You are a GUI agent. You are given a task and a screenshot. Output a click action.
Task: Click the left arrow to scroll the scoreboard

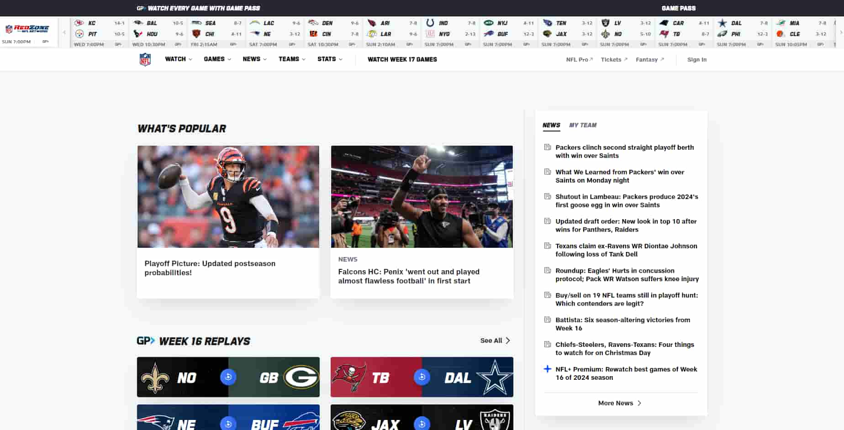63,32
